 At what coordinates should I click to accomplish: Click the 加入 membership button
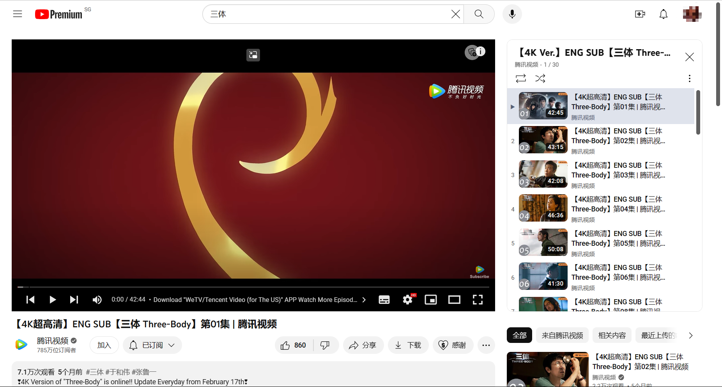(104, 345)
